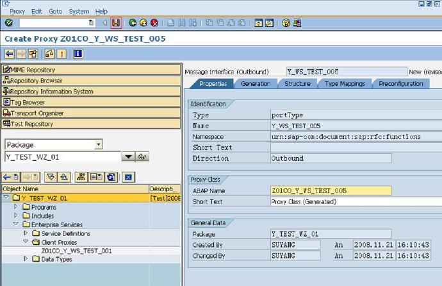442x286 pixels.
Task: Click the Print icon in toolbar
Action: tap(170, 23)
